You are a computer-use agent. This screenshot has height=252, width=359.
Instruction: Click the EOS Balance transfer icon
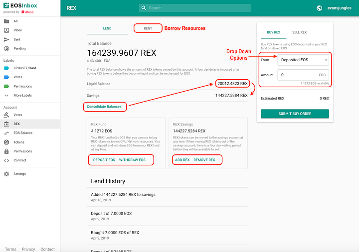tap(6, 133)
